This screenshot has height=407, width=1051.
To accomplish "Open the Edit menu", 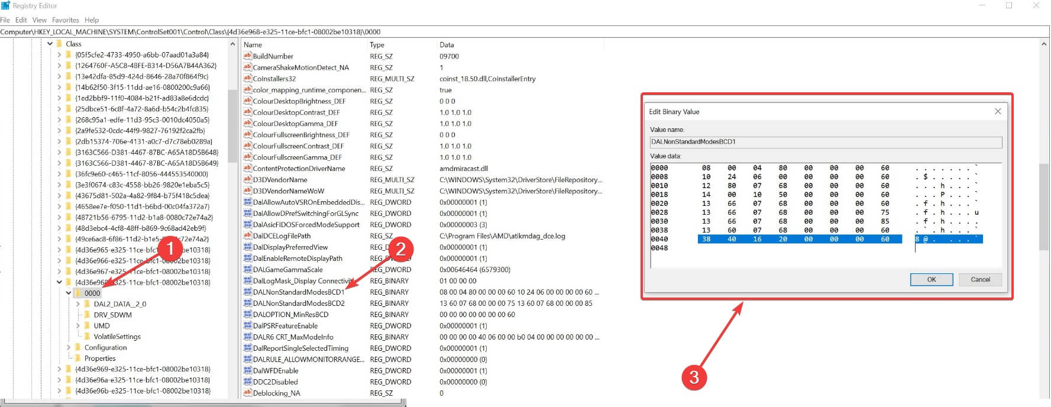I will (x=21, y=20).
